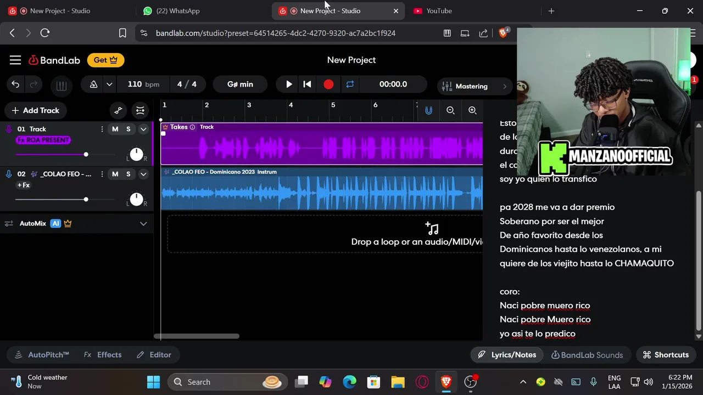Click bar 5 on the timeline ruler
The width and height of the screenshot is (703, 395).
pyautogui.click(x=333, y=105)
